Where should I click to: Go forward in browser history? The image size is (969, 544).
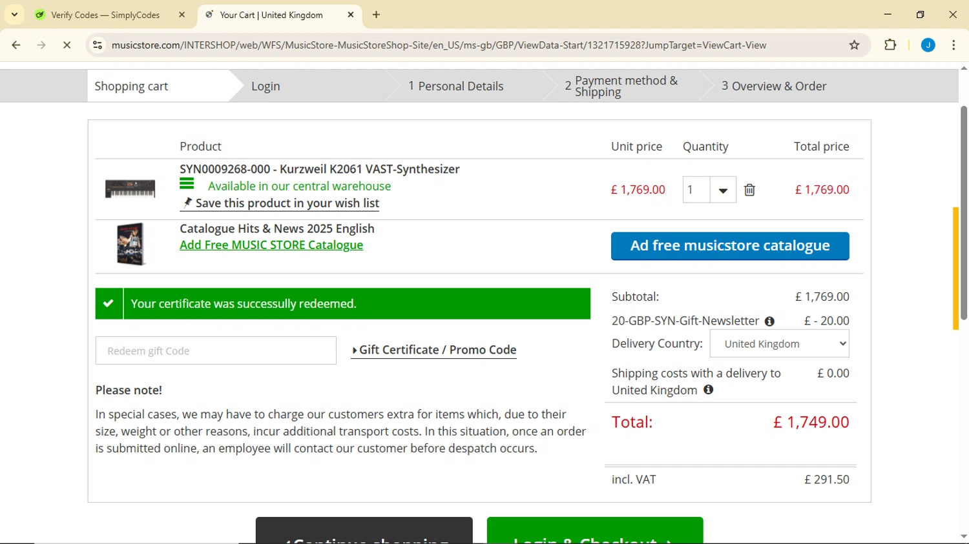click(x=41, y=45)
